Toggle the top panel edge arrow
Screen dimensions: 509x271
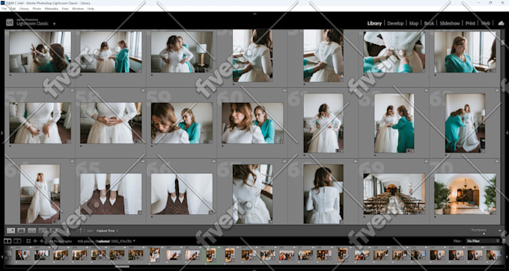(254, 13)
